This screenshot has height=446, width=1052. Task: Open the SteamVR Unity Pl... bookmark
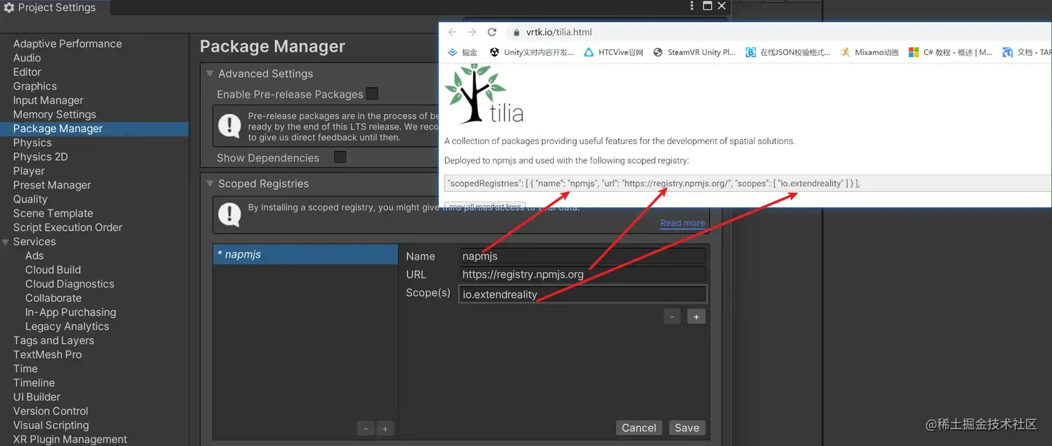click(x=694, y=52)
